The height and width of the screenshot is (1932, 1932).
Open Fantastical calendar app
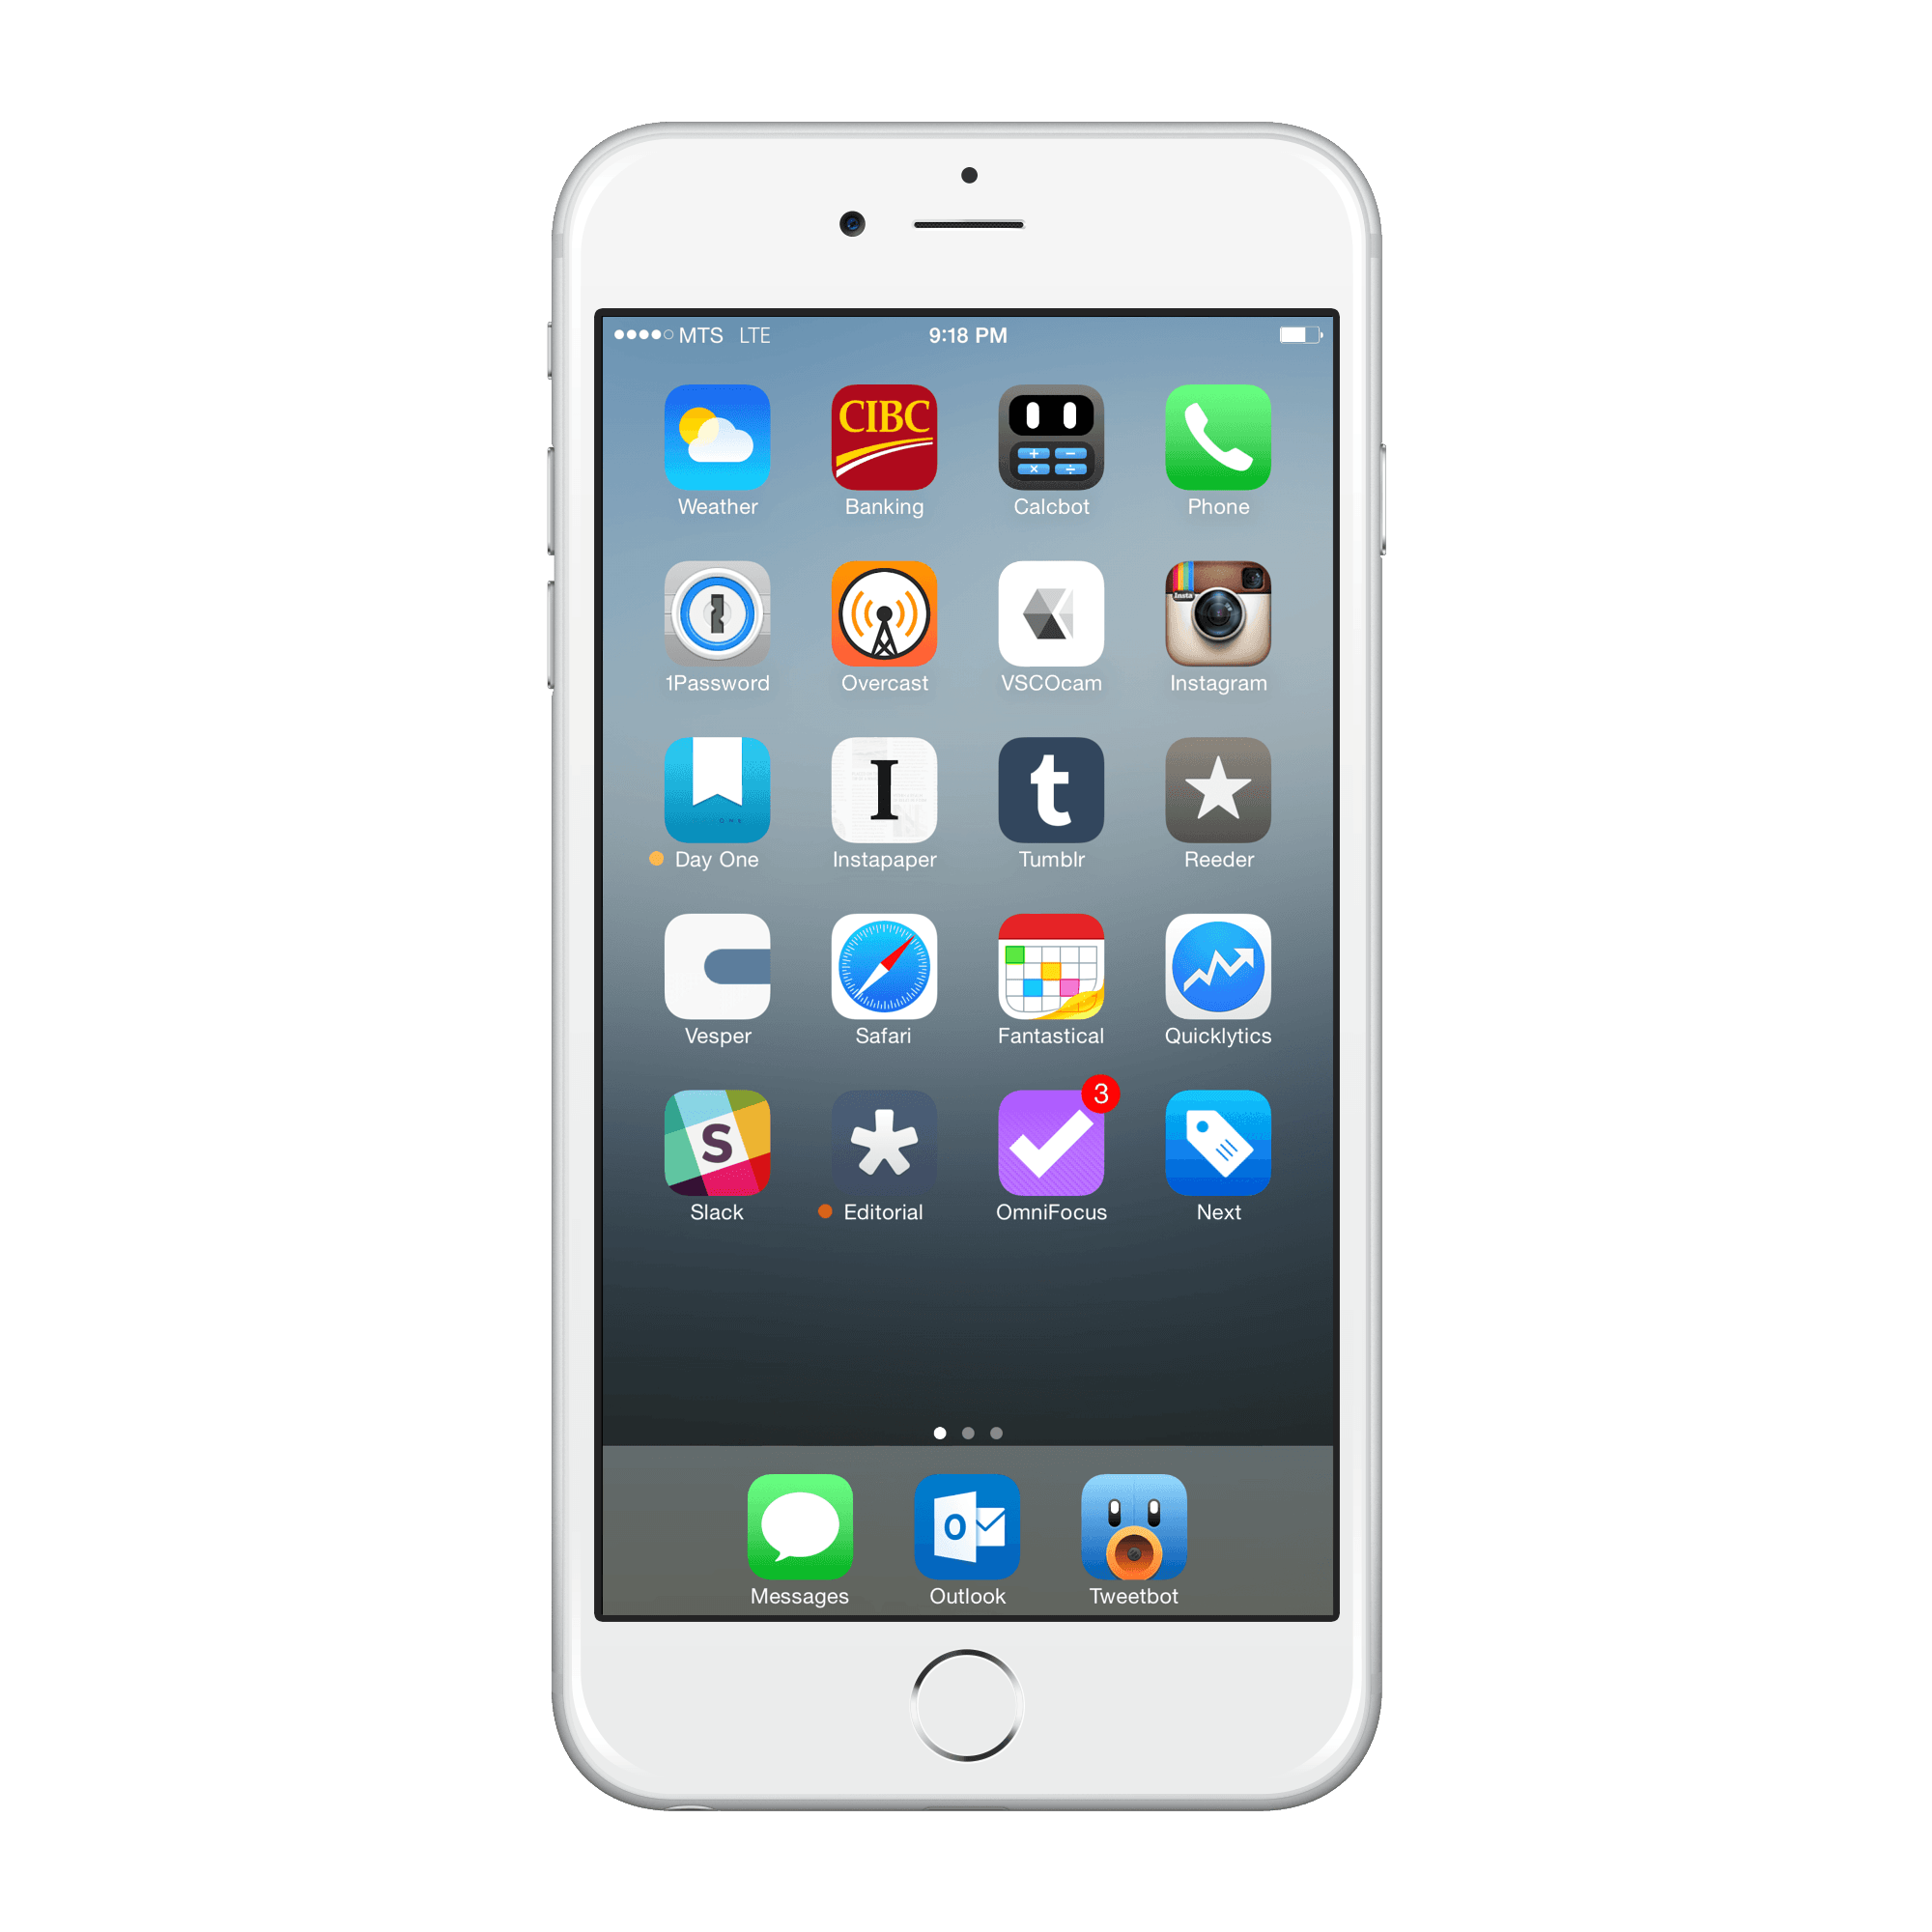click(1053, 981)
